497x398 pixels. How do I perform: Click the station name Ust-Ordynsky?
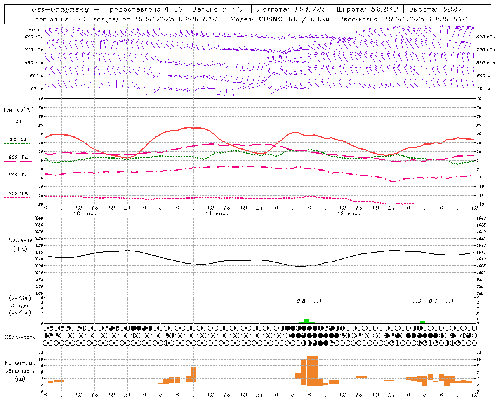(x=60, y=9)
